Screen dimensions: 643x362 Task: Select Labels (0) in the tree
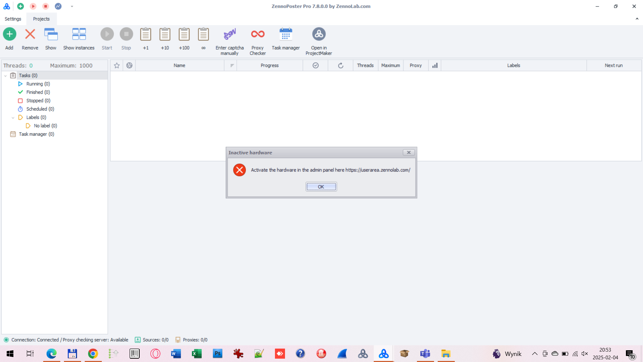click(36, 117)
